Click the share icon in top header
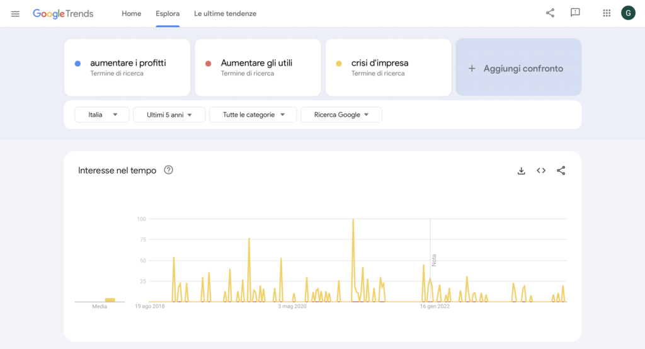Viewport: 645px width, 349px height. click(550, 13)
